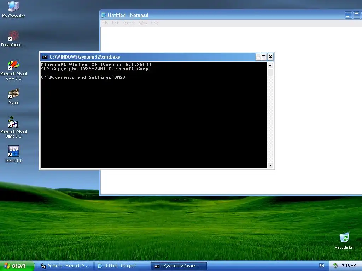Viewport: 362px width, 271px height.
Task: Click the Copyright 1985-2001 Microsoft Corp. line
Action: click(96, 69)
